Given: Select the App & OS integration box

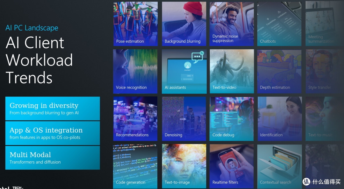Looking at the screenshot, I should tap(53, 133).
